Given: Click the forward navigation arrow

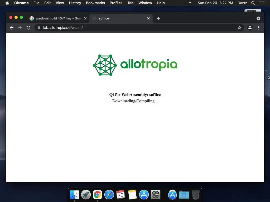Looking at the screenshot, I should tap(20, 28).
